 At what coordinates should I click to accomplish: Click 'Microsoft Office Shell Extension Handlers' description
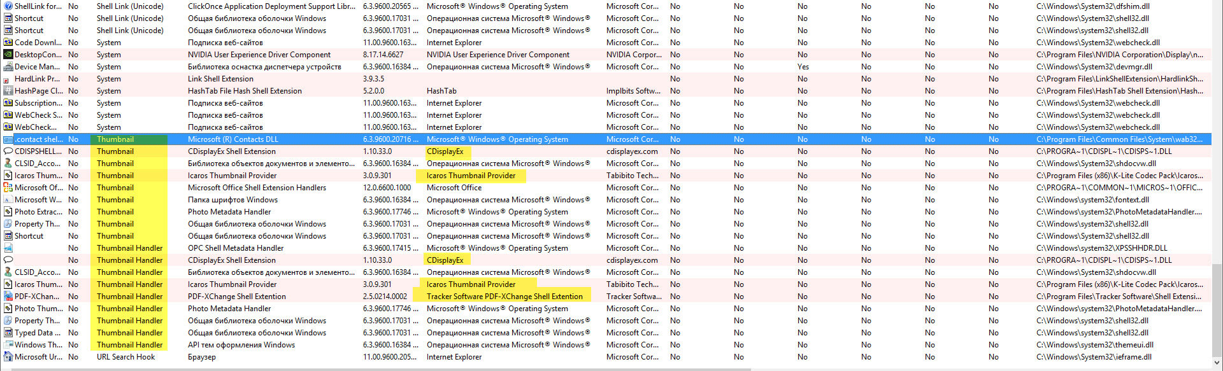tap(257, 188)
